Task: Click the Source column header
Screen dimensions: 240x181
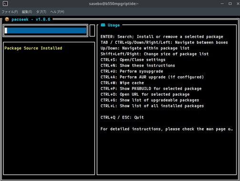Action: coord(31,48)
